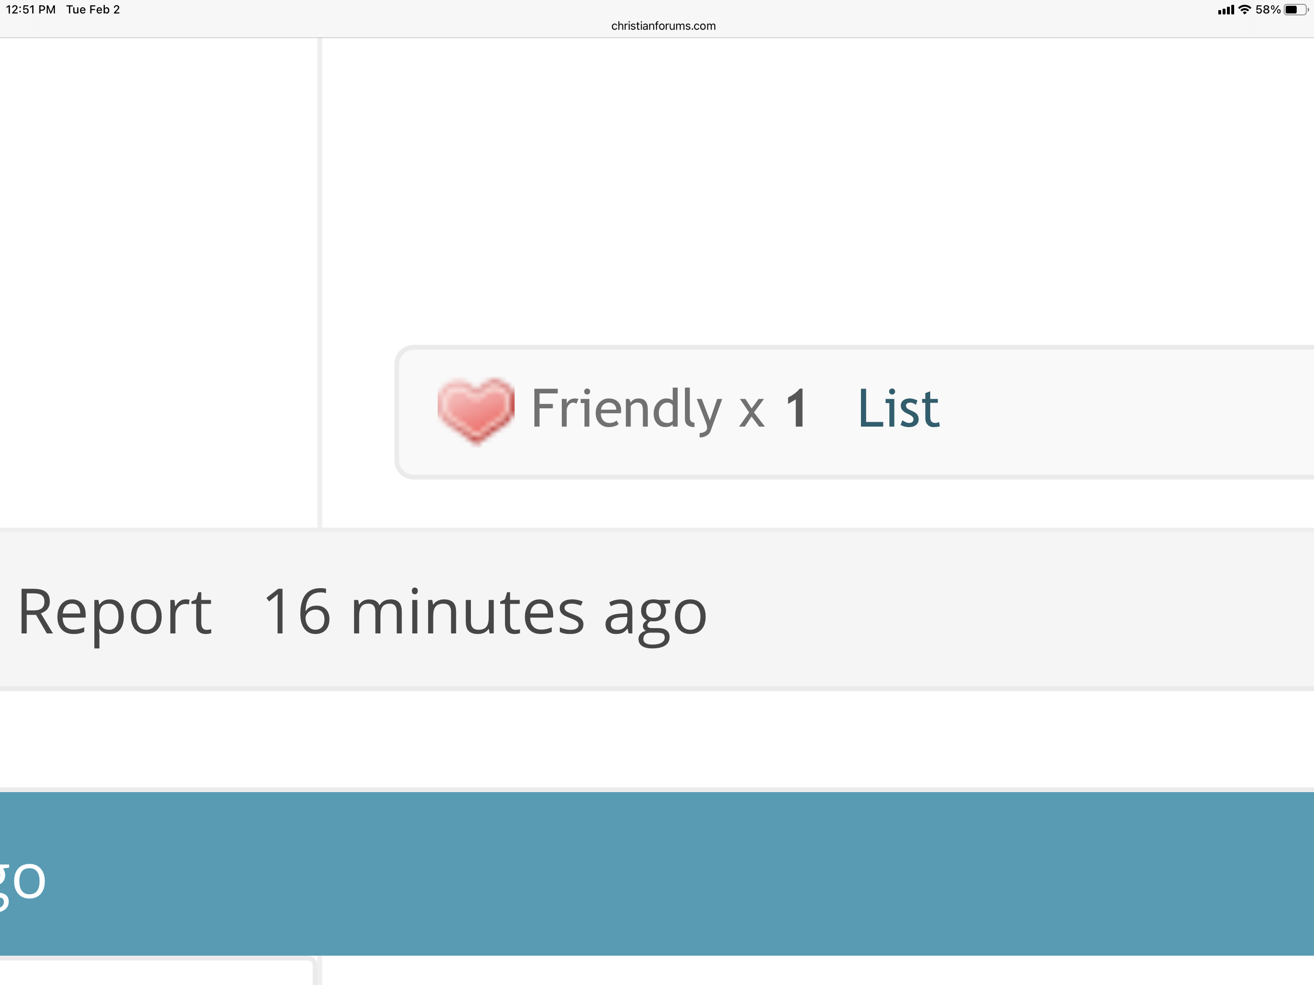Screen dimensions: 1314x985
Task: Tap the Tue Feb 2 date
Action: (93, 10)
